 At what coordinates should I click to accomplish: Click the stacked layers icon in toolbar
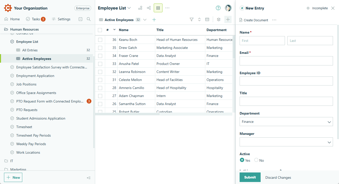tap(219, 20)
